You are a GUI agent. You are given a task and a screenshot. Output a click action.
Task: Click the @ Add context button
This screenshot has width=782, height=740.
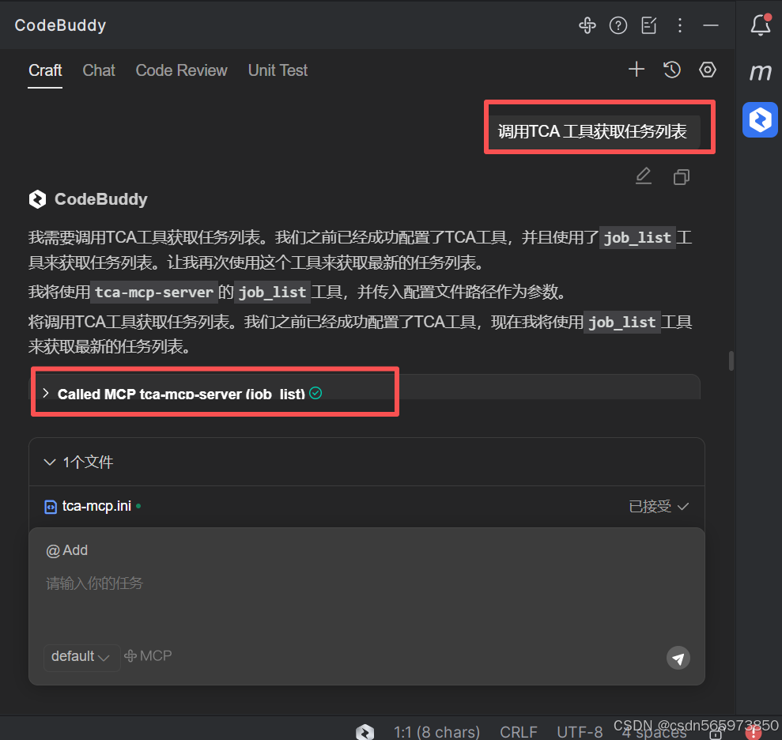pos(67,550)
